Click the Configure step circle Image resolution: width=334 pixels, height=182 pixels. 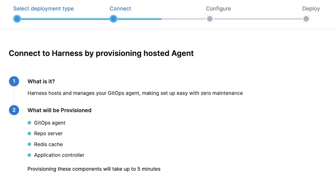coord(210,19)
